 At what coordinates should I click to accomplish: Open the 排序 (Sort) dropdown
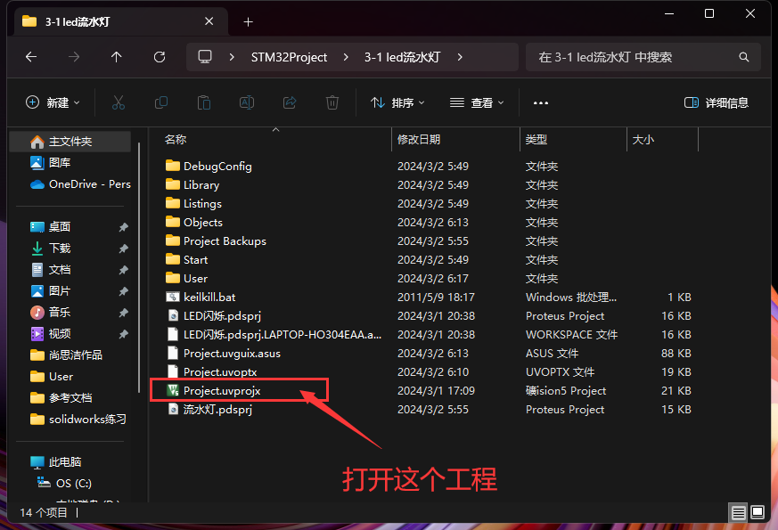(x=397, y=102)
